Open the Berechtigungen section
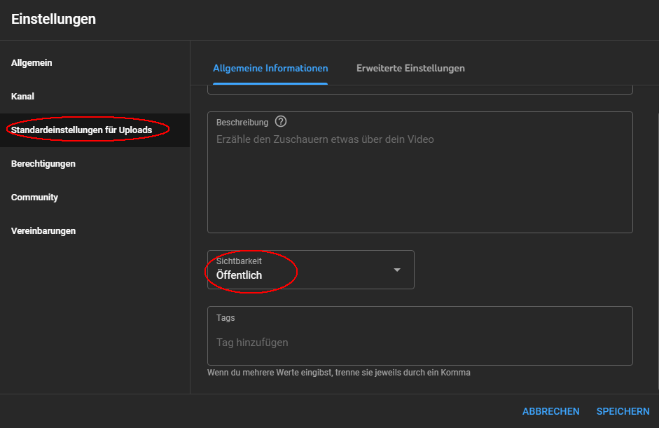Screen dimensions: 659x428 [x=43, y=164]
